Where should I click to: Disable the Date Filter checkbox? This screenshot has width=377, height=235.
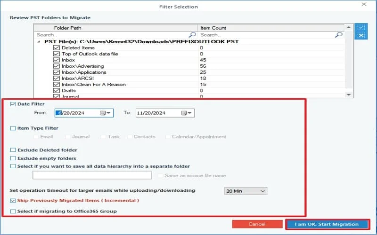tap(13, 104)
